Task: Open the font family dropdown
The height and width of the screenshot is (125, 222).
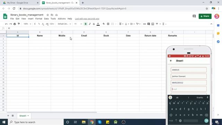Action: (64, 24)
